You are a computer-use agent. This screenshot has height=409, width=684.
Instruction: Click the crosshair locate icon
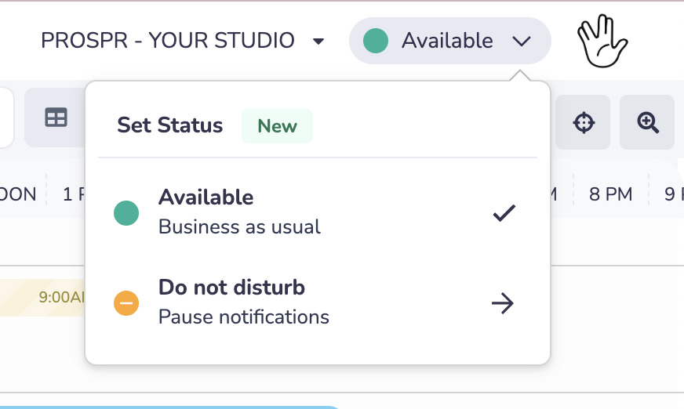coord(584,122)
